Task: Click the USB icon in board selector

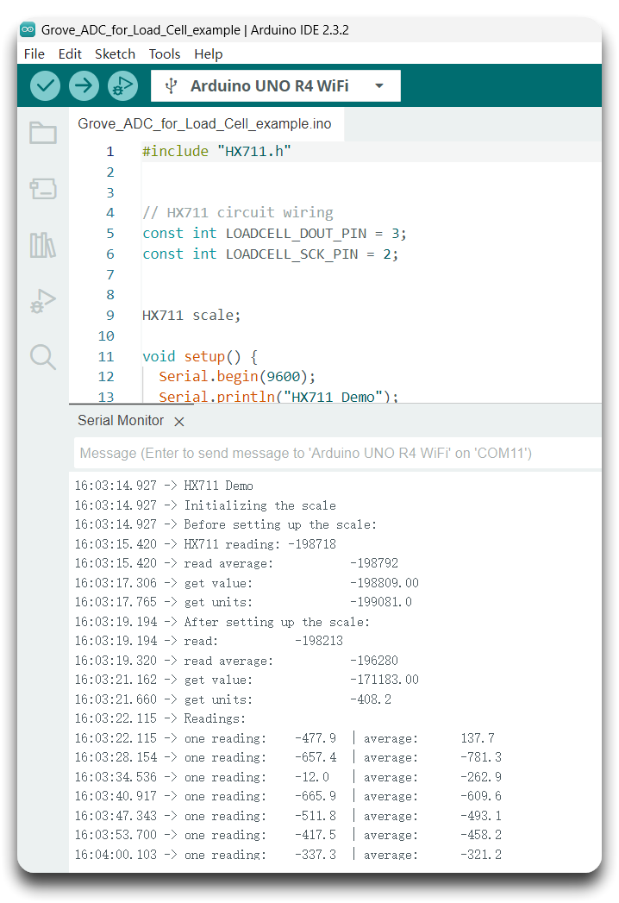Action: click(x=171, y=85)
